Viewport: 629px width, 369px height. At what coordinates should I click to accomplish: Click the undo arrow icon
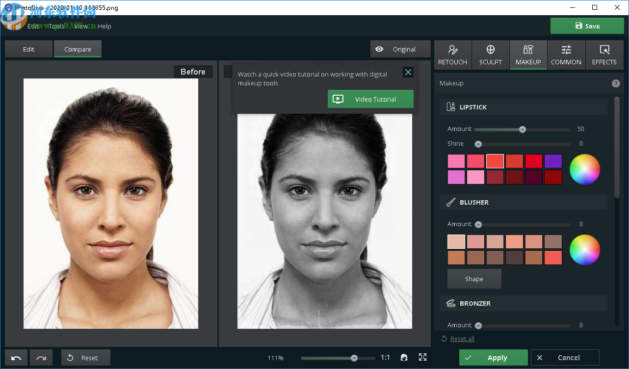click(x=16, y=358)
